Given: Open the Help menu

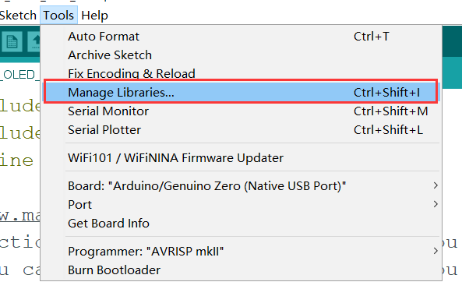Looking at the screenshot, I should 94,16.
